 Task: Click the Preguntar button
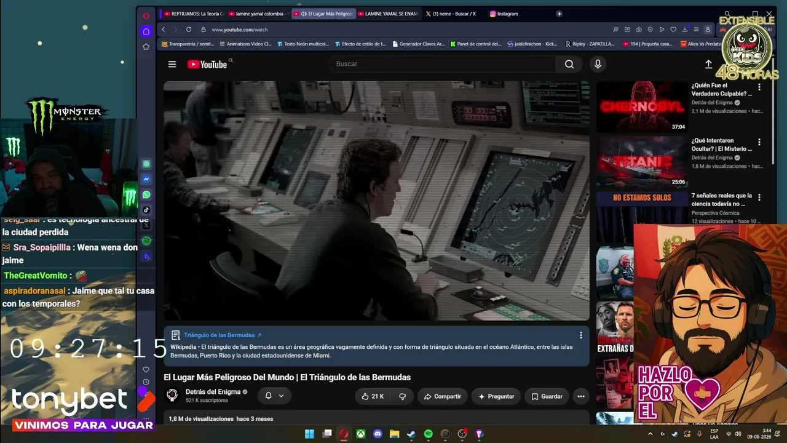click(496, 396)
